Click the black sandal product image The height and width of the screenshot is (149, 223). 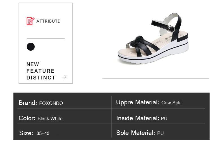pyautogui.click(x=153, y=38)
